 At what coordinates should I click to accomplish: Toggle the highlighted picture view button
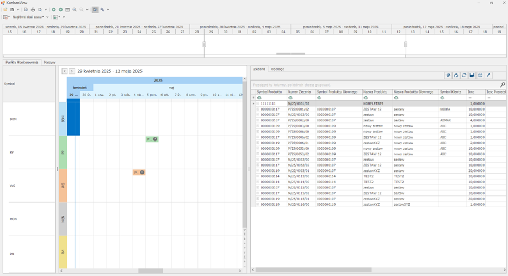(95, 10)
